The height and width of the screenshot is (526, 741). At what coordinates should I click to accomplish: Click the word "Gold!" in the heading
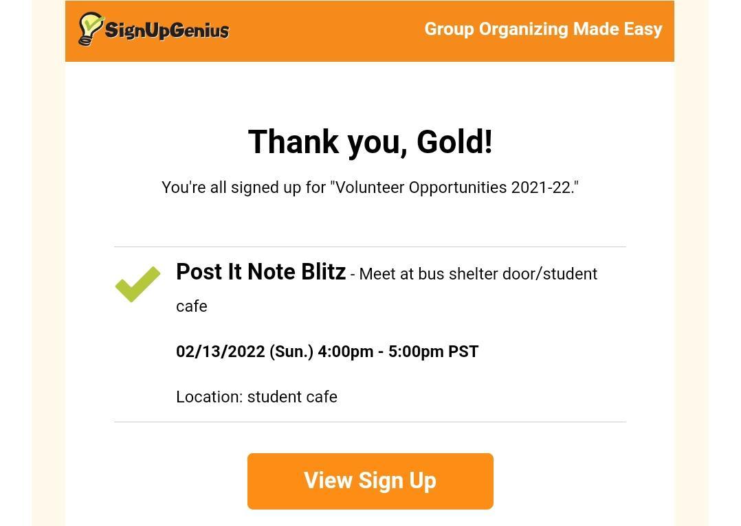click(x=454, y=142)
